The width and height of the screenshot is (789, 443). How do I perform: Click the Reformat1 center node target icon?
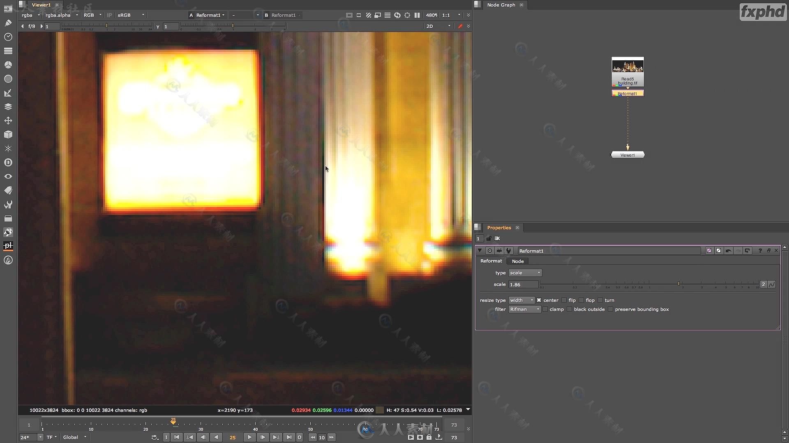[489, 251]
